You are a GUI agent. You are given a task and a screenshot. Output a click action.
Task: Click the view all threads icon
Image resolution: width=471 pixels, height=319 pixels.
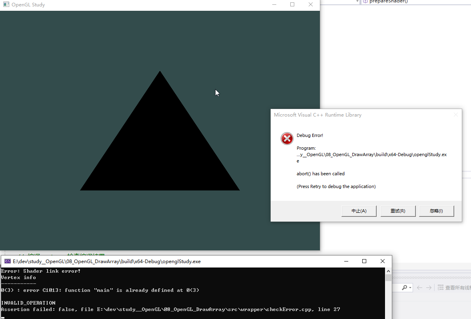(441, 287)
